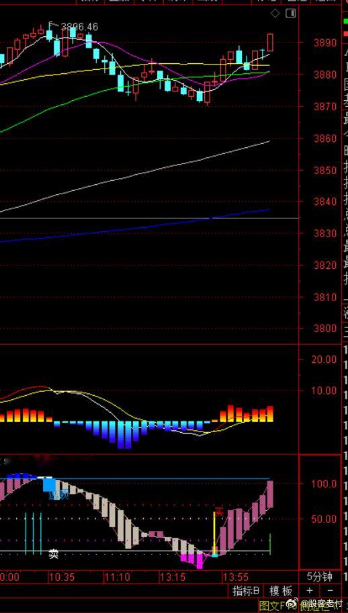This screenshot has width=348, height=613.
Task: Click the 13:55 time axis marker
Action: (235, 577)
